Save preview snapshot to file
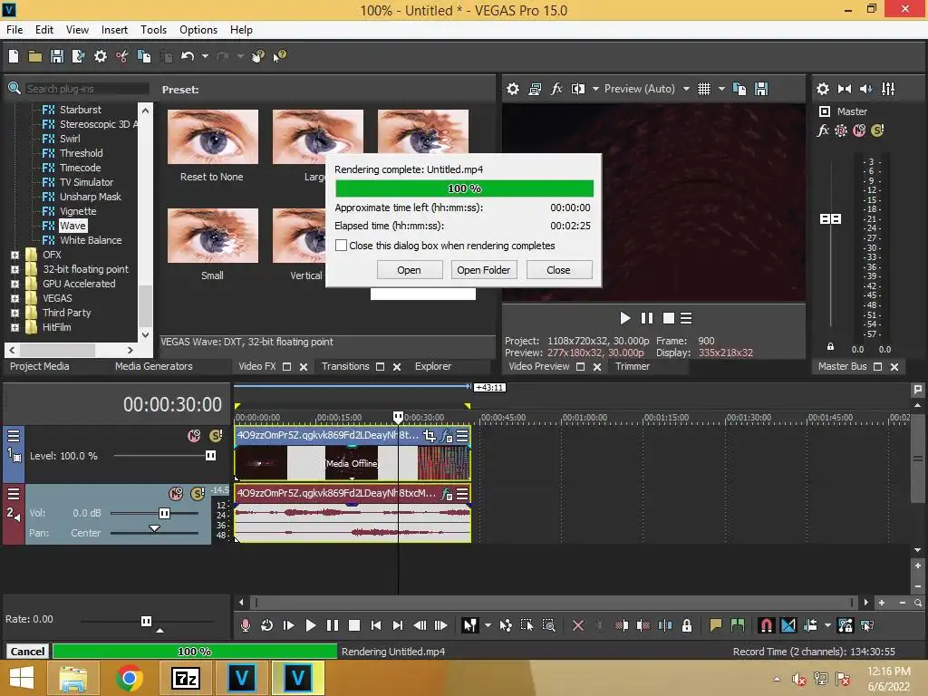This screenshot has height=696, width=928. tap(761, 89)
